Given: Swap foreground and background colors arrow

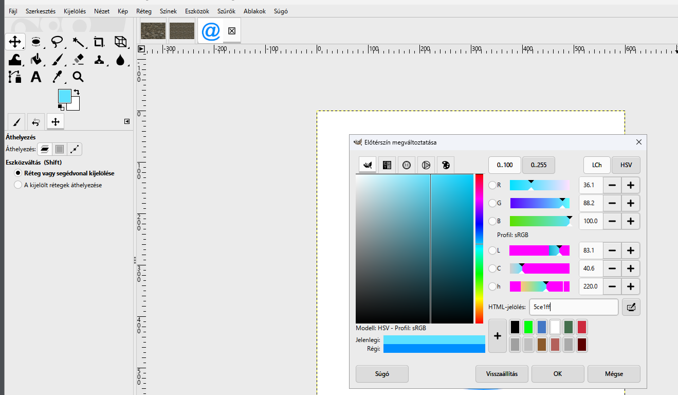Looking at the screenshot, I should 77,92.
